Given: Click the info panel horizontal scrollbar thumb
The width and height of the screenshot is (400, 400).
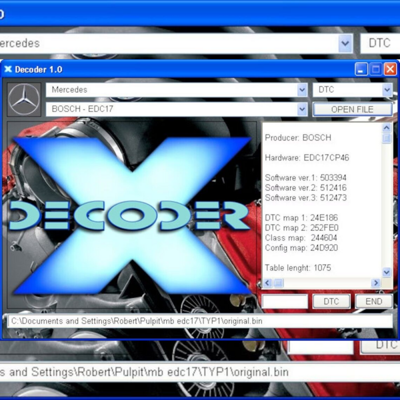Looking at the screenshot, I should [x=278, y=283].
